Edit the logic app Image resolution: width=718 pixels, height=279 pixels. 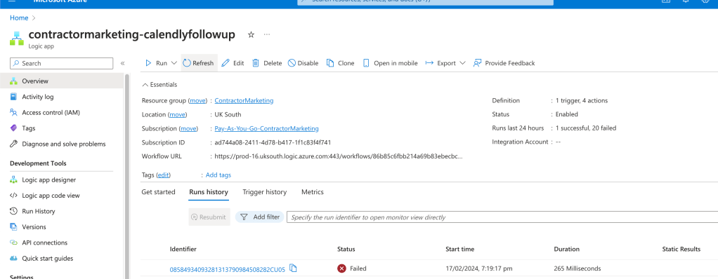[x=233, y=64]
